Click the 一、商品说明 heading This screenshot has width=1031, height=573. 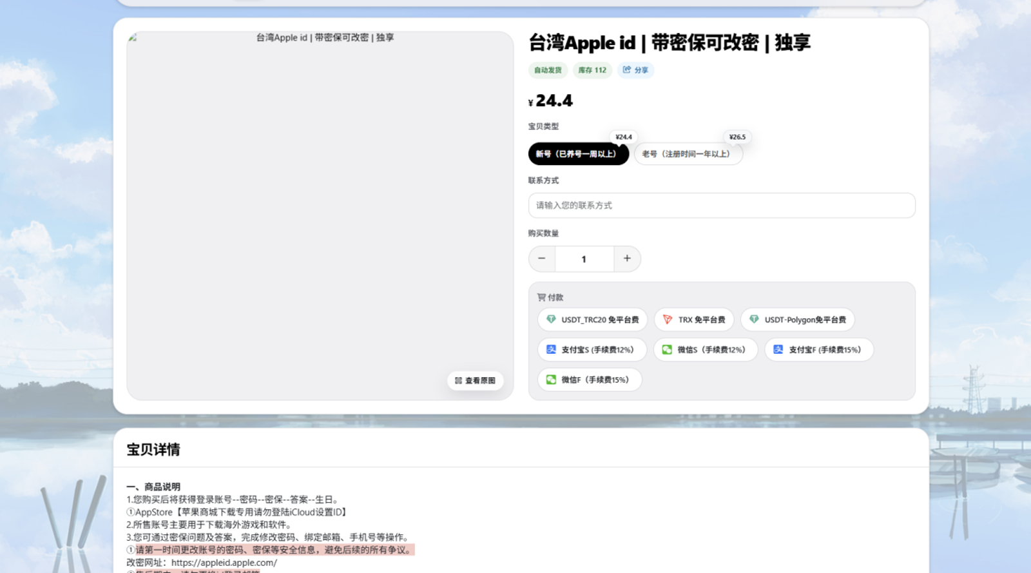[153, 487]
